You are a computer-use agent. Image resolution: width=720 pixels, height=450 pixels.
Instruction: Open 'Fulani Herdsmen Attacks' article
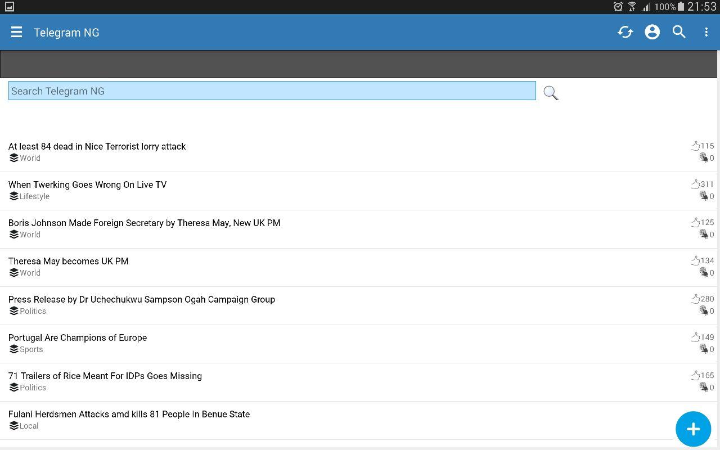[129, 414]
